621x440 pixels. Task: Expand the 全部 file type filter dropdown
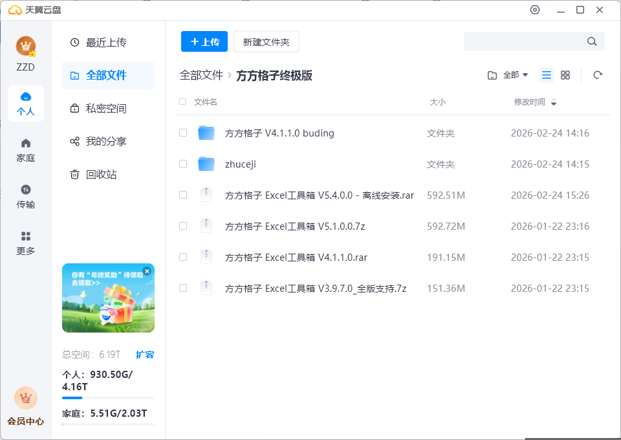508,75
